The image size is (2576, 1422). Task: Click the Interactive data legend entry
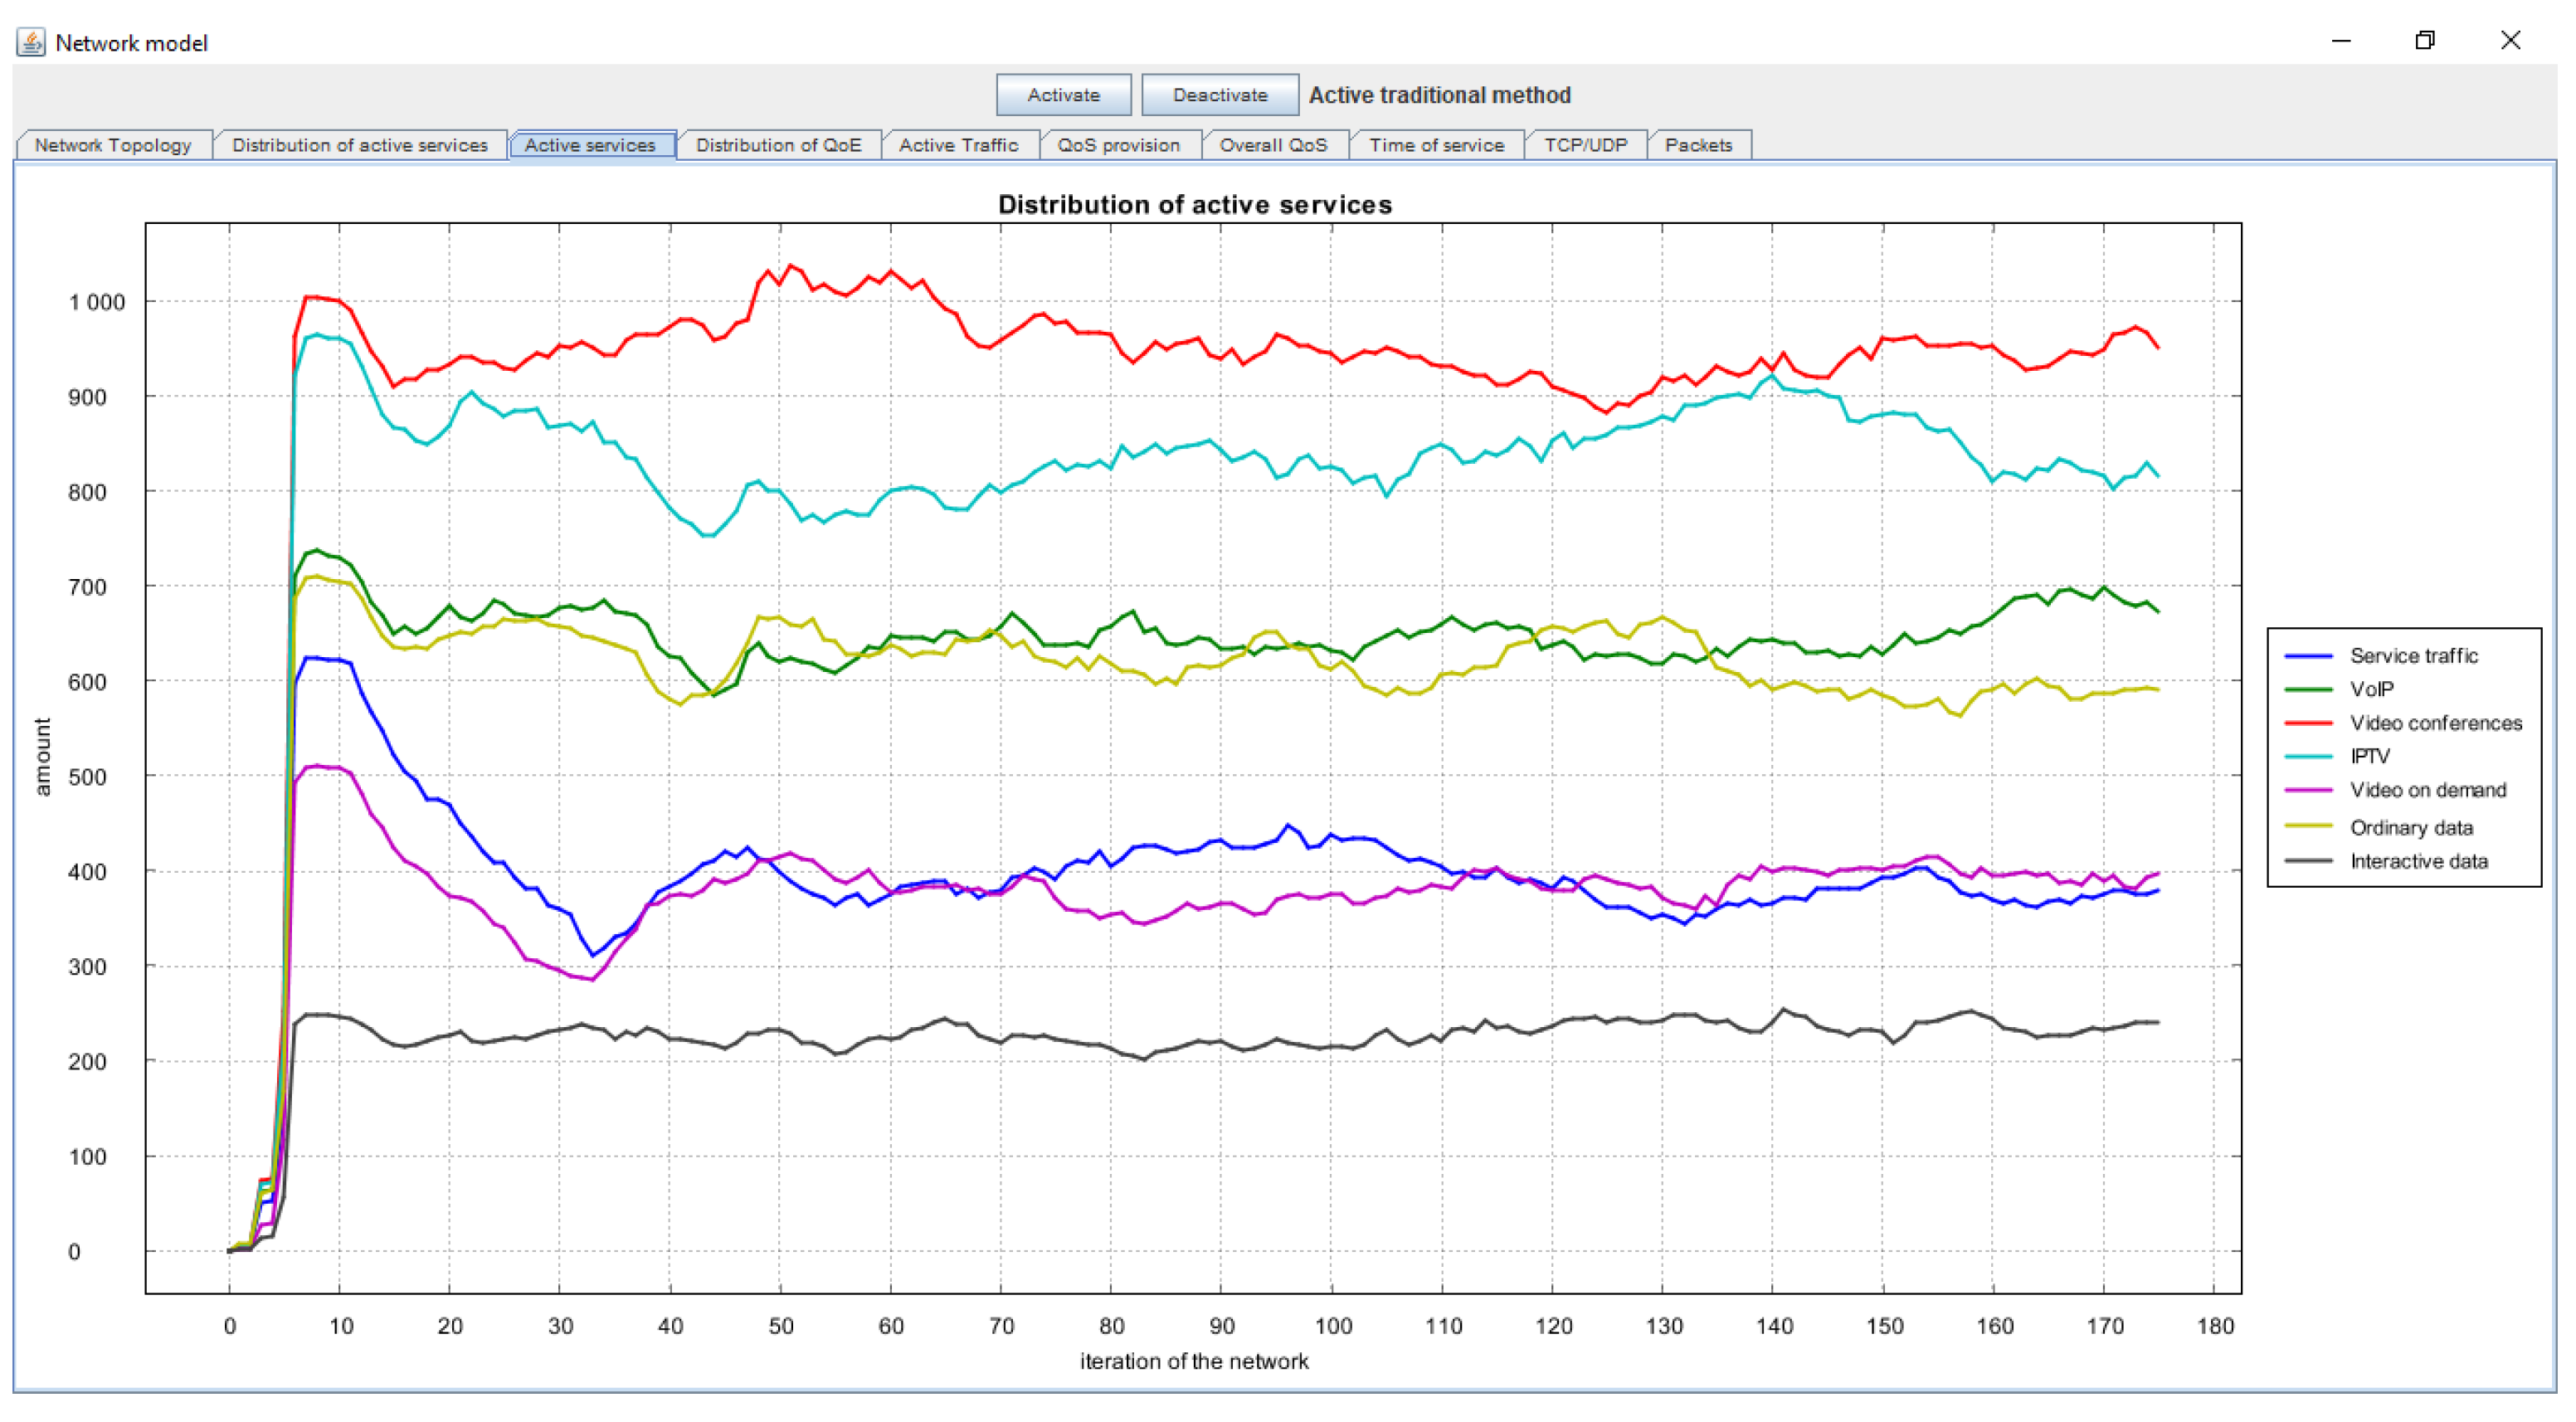(2418, 861)
